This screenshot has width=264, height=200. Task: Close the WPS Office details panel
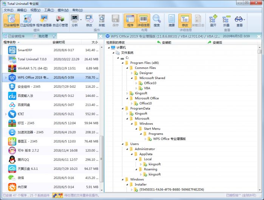click(259, 36)
